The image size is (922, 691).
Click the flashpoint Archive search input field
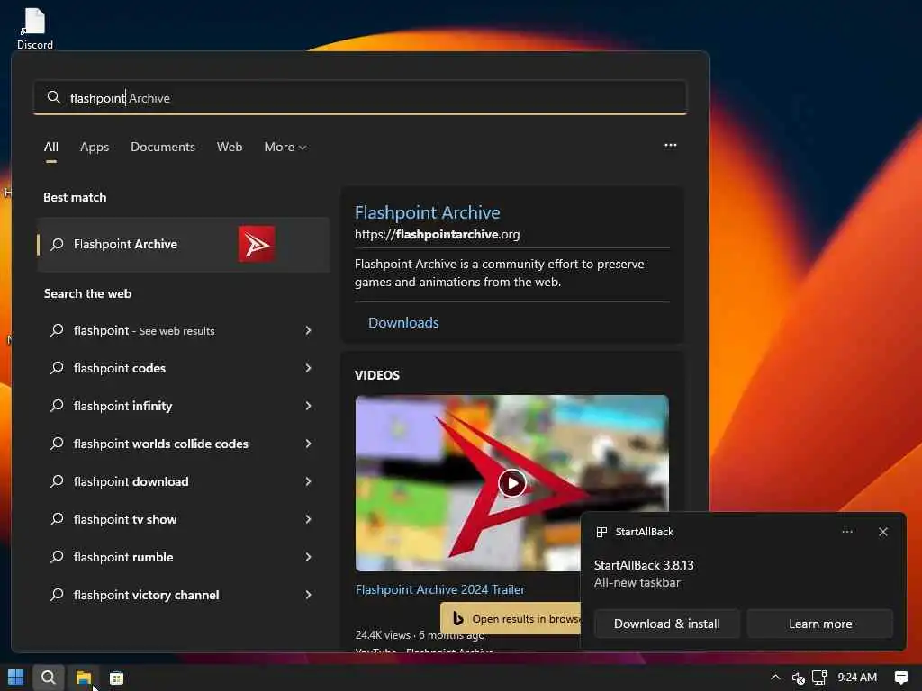pyautogui.click(x=360, y=97)
